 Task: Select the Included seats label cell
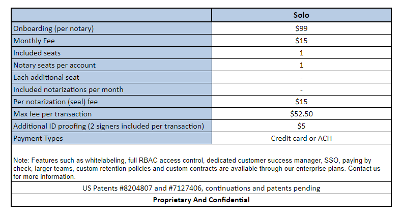click(112, 53)
